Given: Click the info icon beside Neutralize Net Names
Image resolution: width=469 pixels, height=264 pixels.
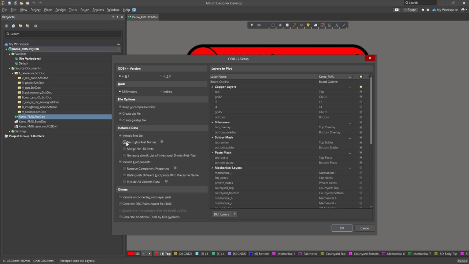Looking at the screenshot, I should click(x=162, y=142).
